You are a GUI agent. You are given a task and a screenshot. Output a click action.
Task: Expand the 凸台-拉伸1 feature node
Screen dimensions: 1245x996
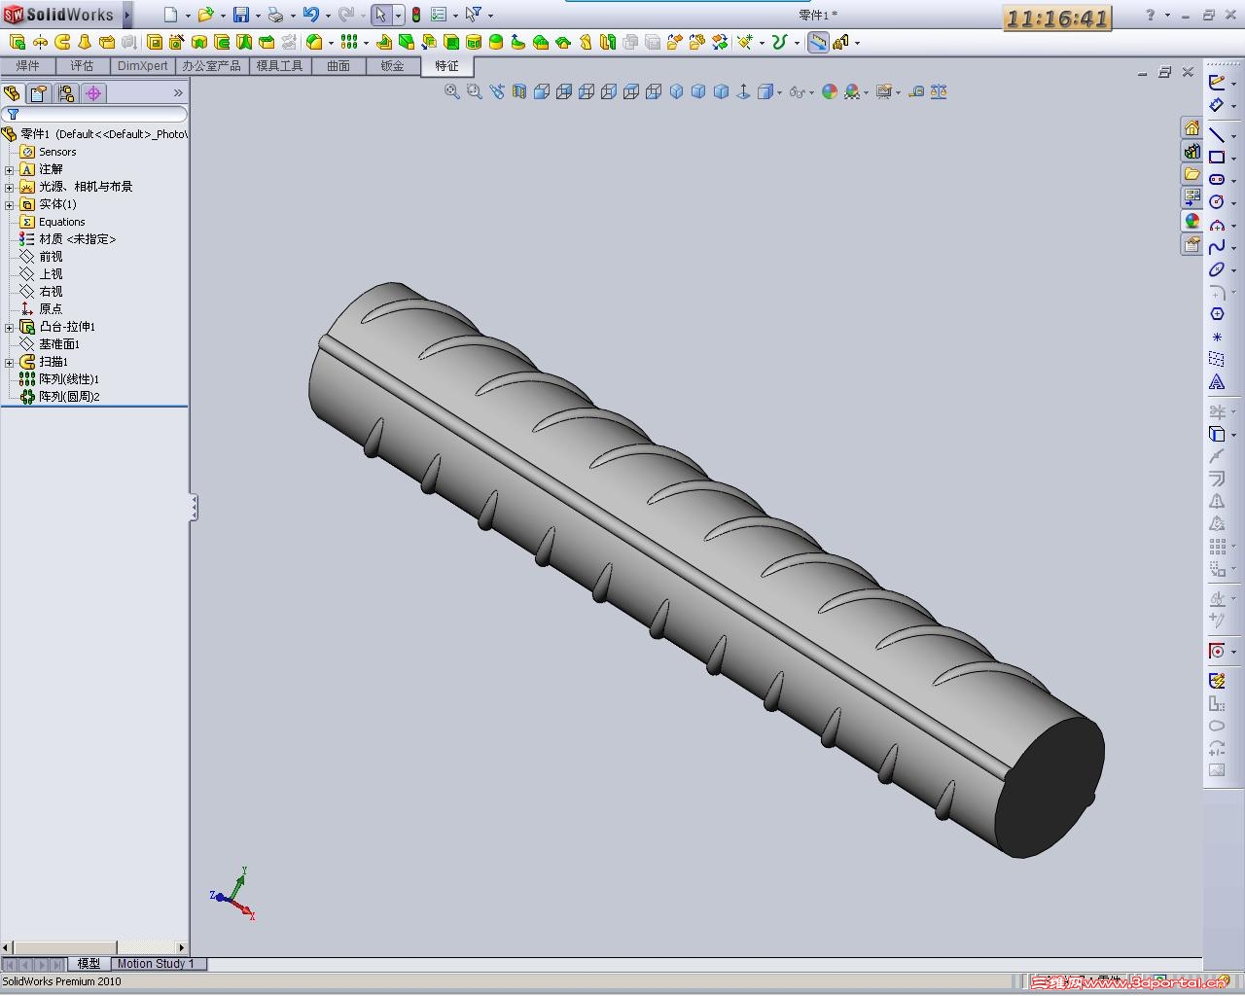[10, 327]
